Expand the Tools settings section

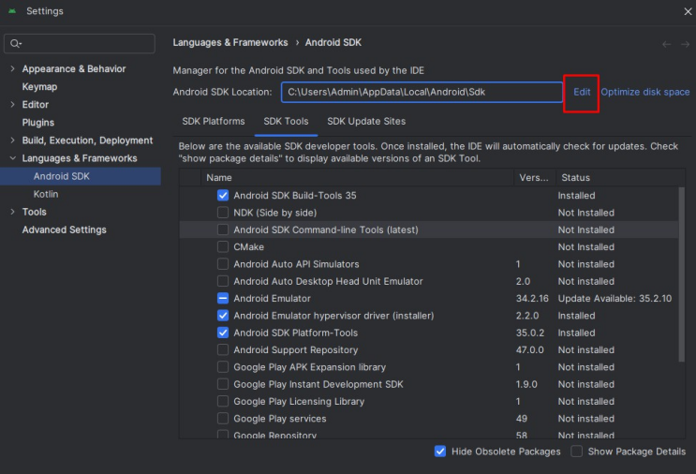(x=12, y=213)
